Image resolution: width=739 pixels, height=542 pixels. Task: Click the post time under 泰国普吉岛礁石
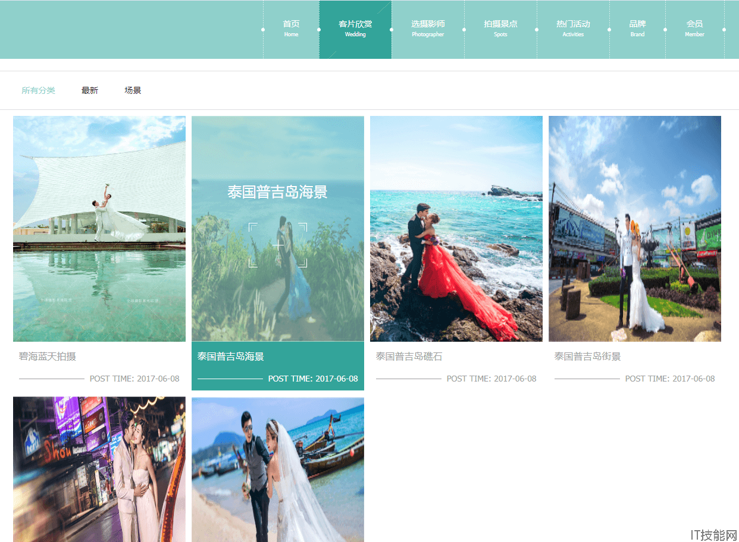click(491, 379)
